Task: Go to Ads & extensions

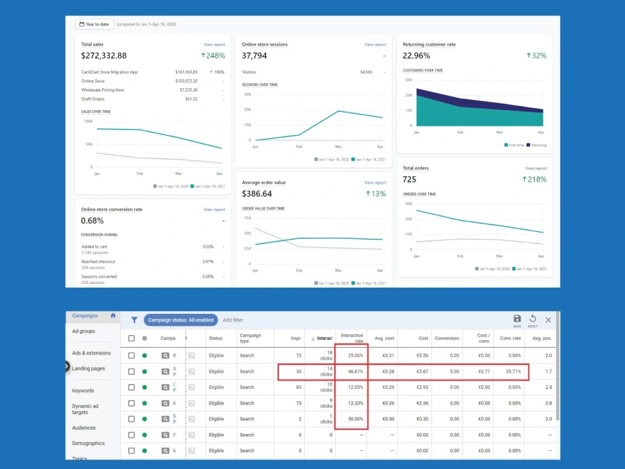Action: (91, 353)
